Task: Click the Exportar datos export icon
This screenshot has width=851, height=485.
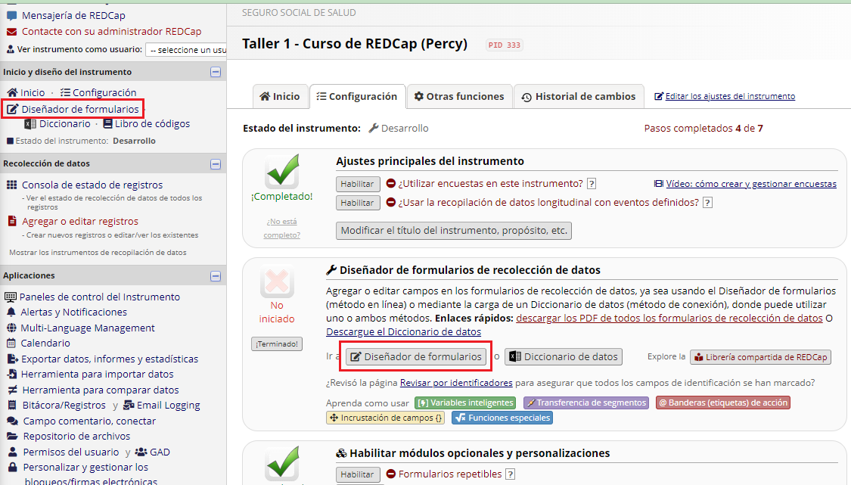Action: click(12, 359)
